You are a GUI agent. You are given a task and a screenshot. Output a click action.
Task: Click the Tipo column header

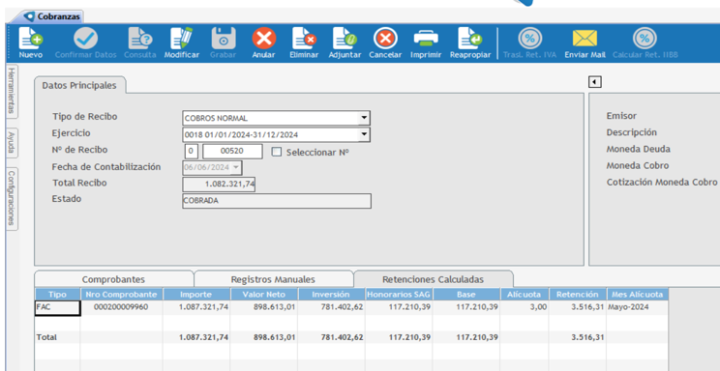[57, 295]
